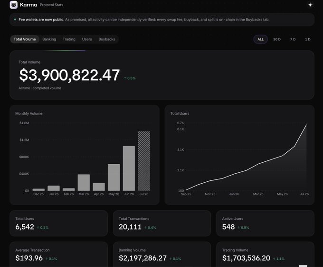Click the Mar 26 bar in Monthly Volume
323x267 pixels.
coord(84,183)
